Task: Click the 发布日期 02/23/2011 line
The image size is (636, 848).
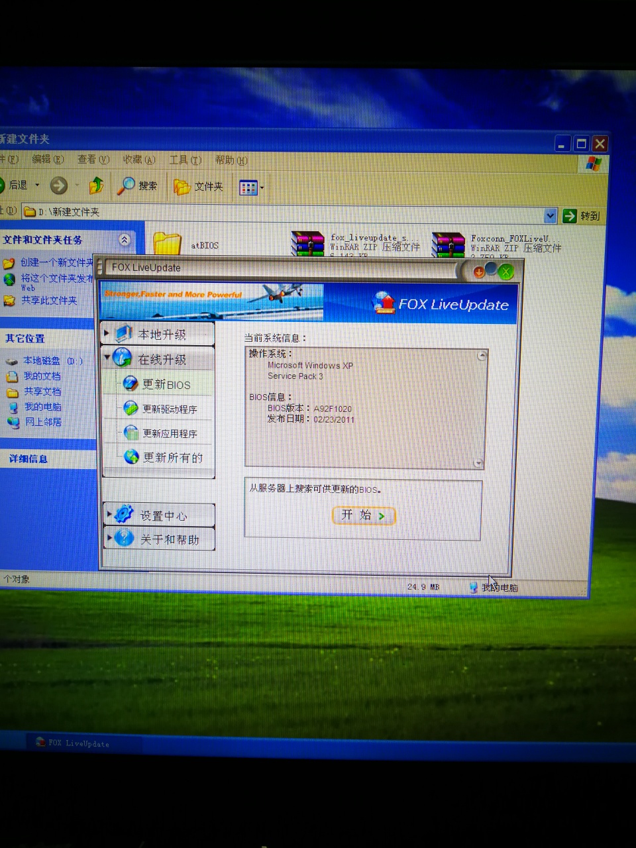Action: (311, 419)
